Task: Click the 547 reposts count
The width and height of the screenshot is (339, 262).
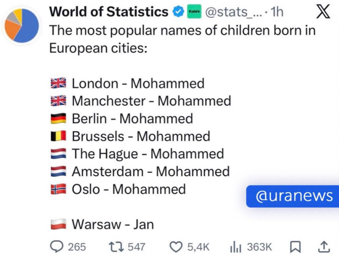Action: coord(137,247)
